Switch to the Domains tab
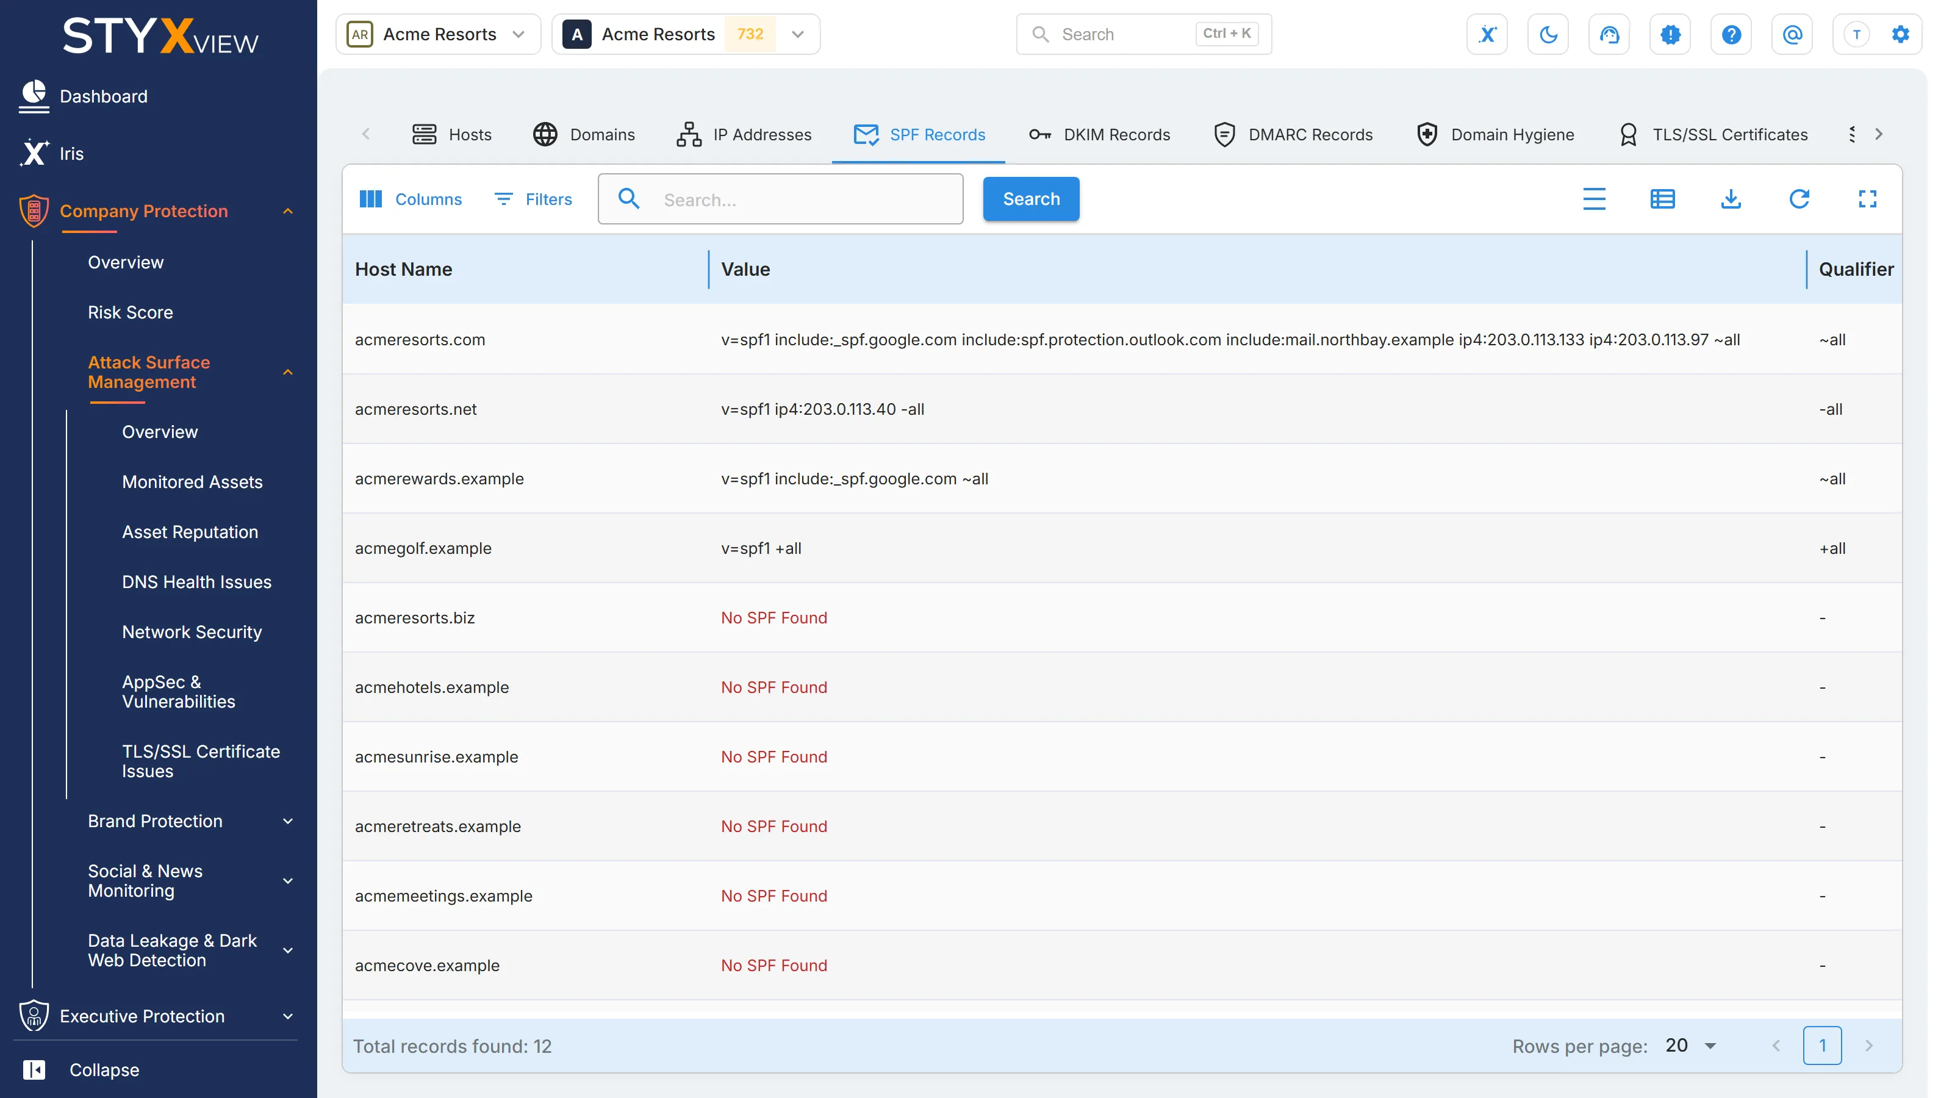The height and width of the screenshot is (1098, 1952). point(584,134)
